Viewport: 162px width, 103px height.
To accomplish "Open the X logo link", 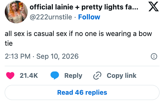I will (x=153, y=6).
